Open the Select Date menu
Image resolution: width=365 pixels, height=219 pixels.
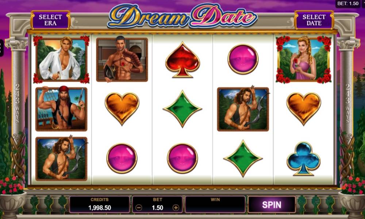coord(314,20)
